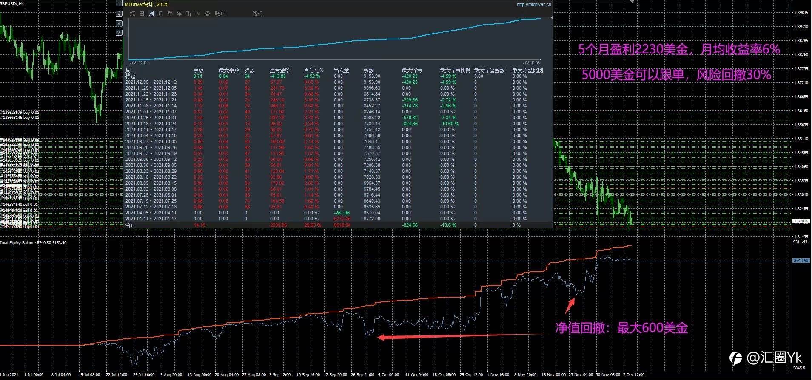Click the 移 move panel icon
The width and height of the screenshot is (812, 380).
tap(119, 14)
